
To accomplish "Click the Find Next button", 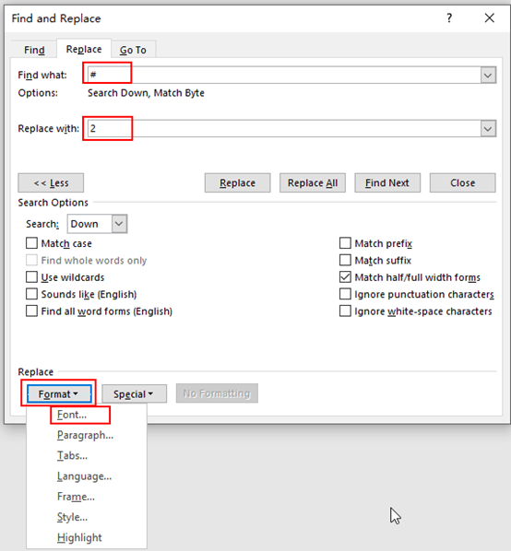I will [x=387, y=182].
